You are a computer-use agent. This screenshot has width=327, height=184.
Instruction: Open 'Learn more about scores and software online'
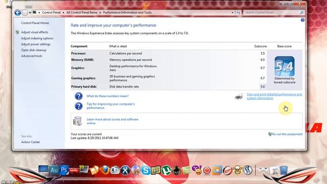112,121
